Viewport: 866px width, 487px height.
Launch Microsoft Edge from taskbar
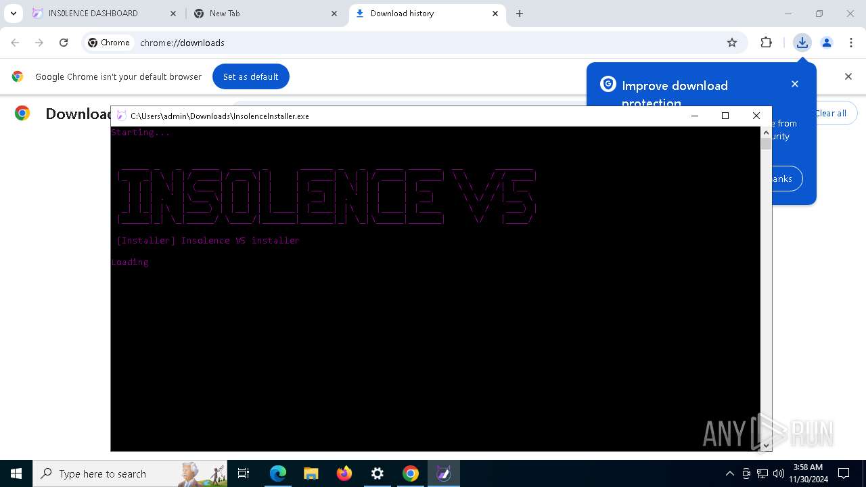(x=278, y=473)
